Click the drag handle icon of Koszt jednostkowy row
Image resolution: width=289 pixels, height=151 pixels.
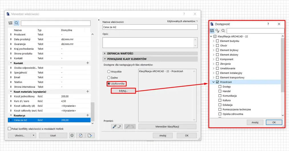tap(11, 96)
